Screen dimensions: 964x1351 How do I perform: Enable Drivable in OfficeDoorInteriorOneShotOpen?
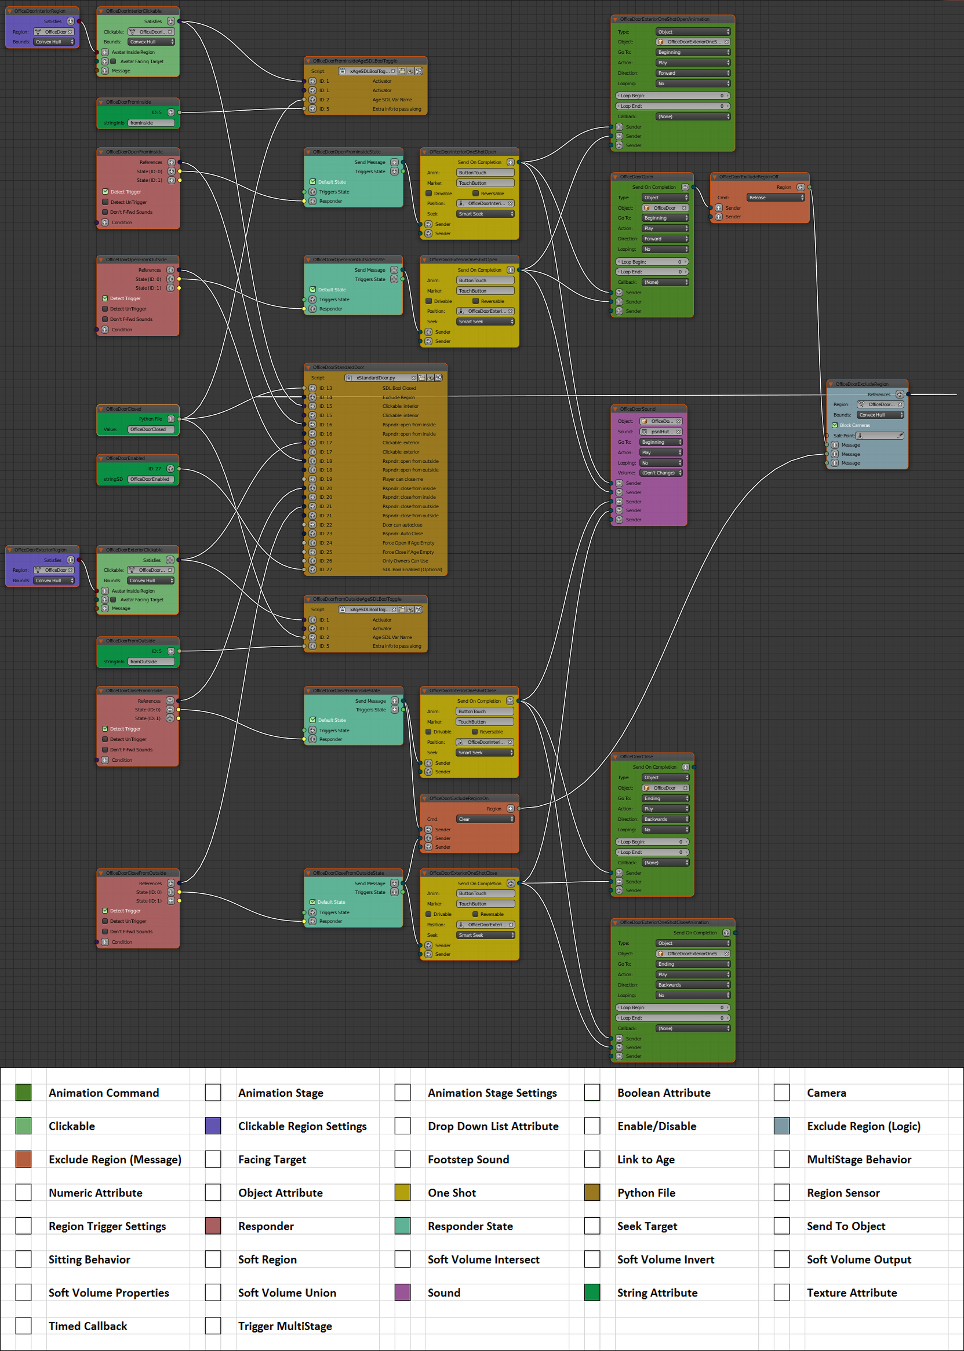click(428, 193)
